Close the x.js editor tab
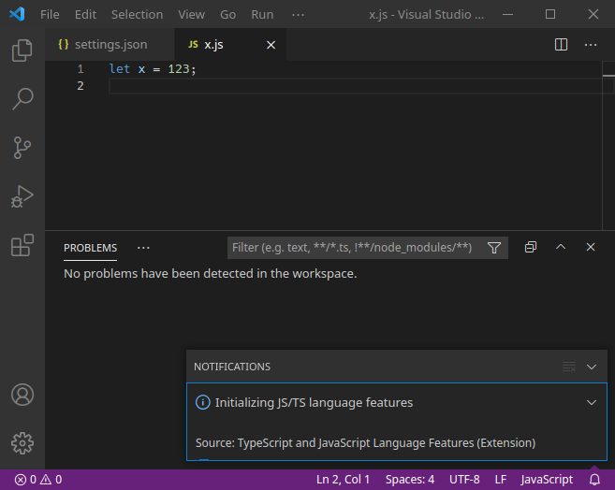The image size is (615, 490). tap(271, 45)
